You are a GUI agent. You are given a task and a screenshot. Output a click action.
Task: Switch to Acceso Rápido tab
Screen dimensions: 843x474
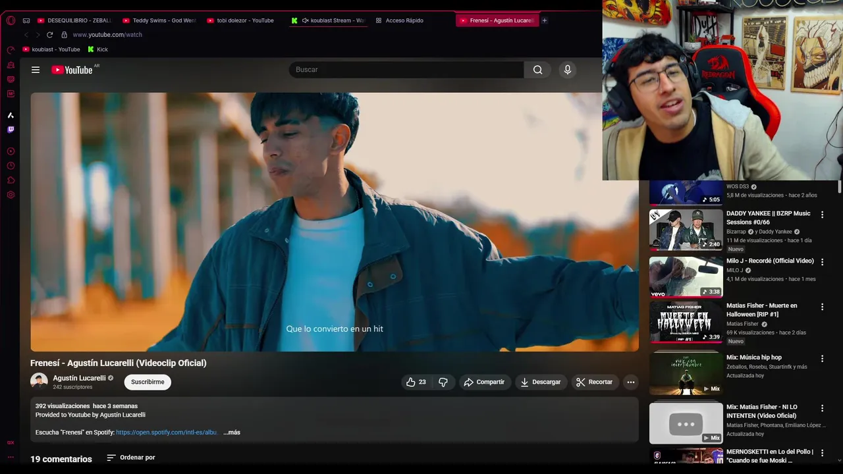click(x=404, y=20)
